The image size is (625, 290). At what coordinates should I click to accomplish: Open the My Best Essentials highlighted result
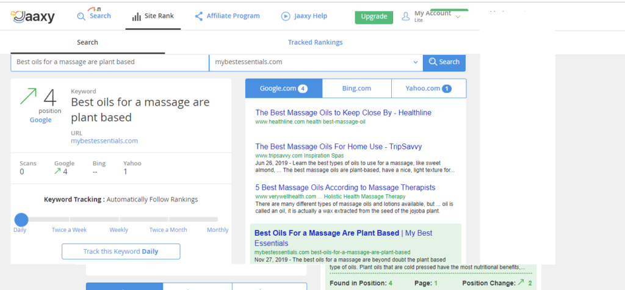343,237
